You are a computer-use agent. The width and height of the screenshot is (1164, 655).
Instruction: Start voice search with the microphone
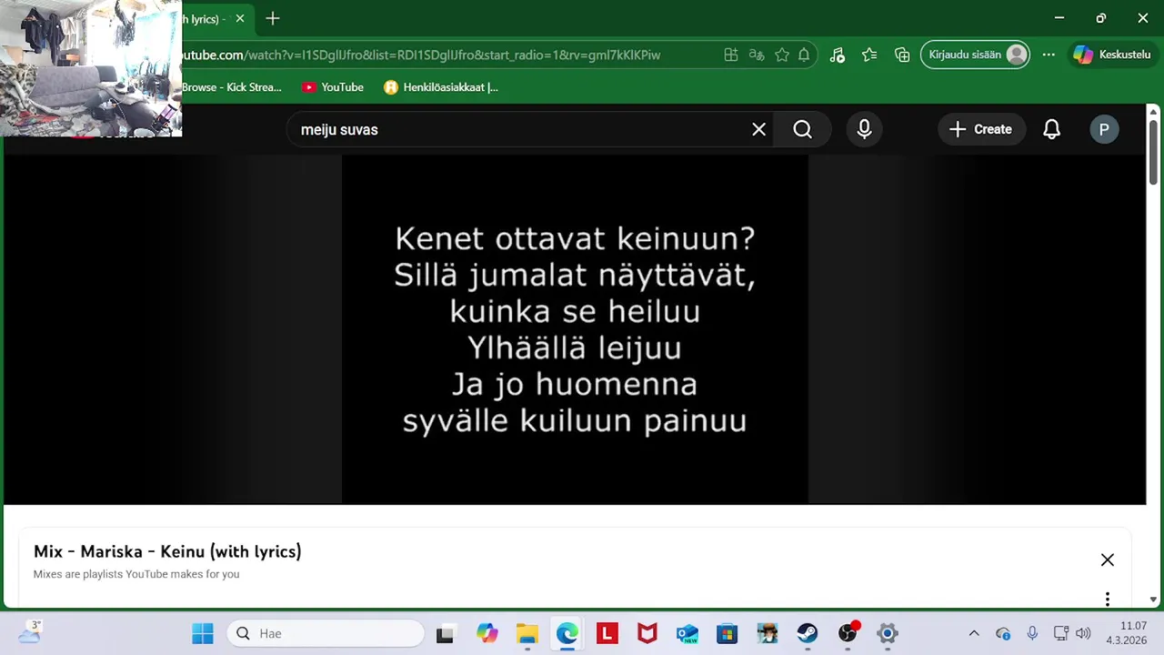pyautogui.click(x=864, y=129)
